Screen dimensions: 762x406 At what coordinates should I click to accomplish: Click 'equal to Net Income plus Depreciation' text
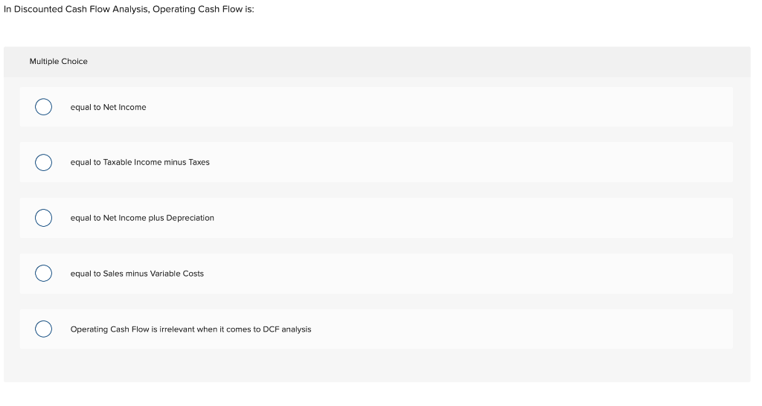coord(142,218)
